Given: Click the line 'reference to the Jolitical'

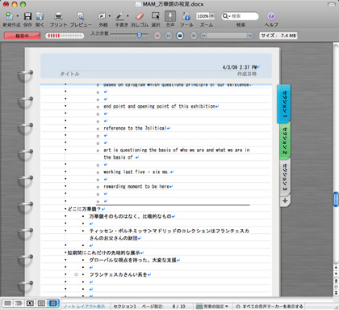Looking at the screenshot, I should (x=135, y=128).
